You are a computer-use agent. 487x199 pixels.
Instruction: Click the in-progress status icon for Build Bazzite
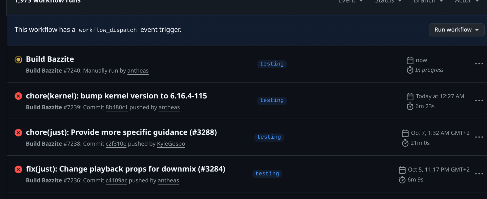(18, 59)
